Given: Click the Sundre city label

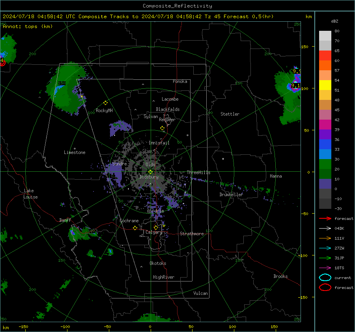Looking at the screenshot, I should coord(120,163).
